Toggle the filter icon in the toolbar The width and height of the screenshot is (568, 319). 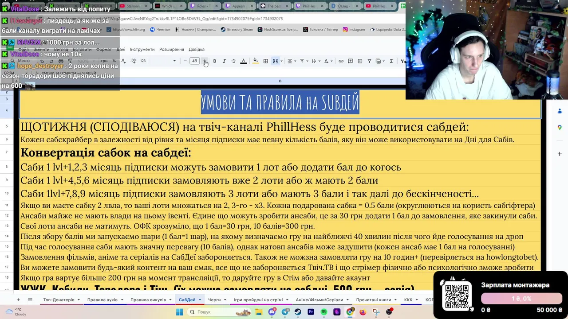pyautogui.click(x=369, y=61)
